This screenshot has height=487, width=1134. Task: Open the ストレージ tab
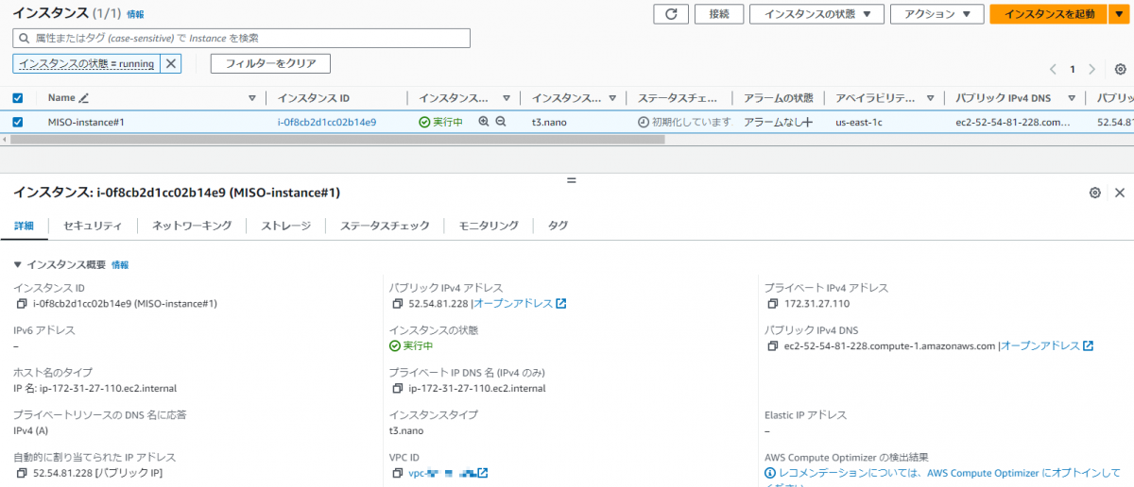click(285, 226)
